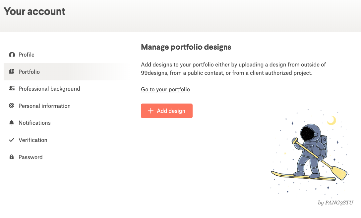Click the Notifications bell icon

point(12,123)
